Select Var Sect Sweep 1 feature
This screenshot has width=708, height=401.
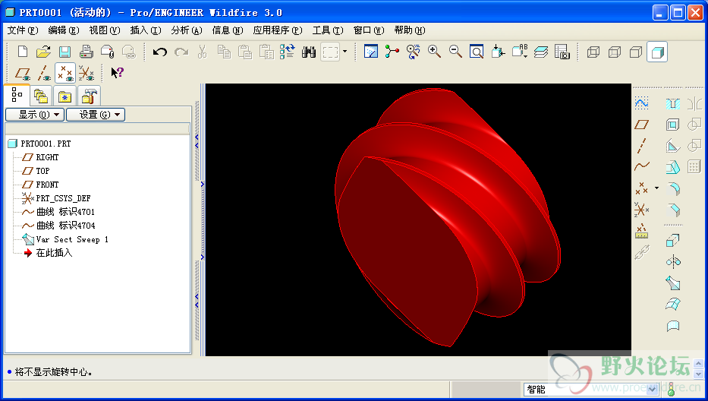[x=72, y=239]
